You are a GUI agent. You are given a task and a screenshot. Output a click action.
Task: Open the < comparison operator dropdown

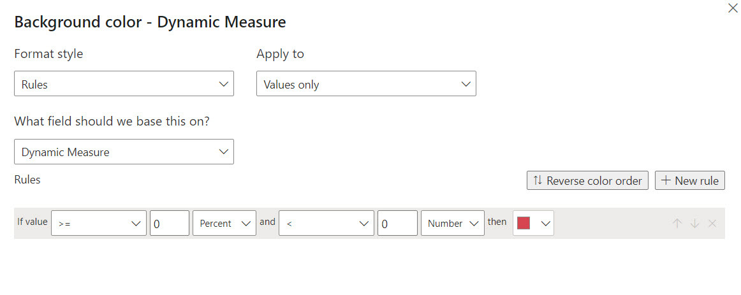click(x=326, y=224)
